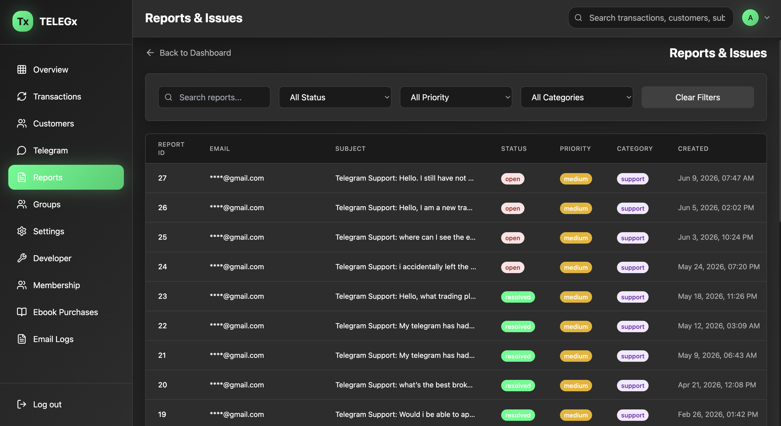Open Developer from the sidebar
Image resolution: width=781 pixels, height=426 pixels.
[66, 258]
